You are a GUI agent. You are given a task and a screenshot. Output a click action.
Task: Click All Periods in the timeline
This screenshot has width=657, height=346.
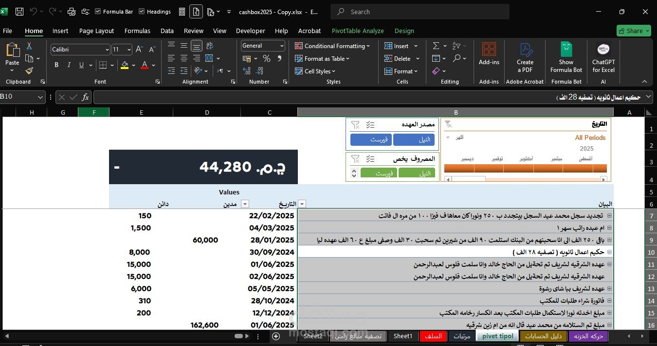[590, 138]
